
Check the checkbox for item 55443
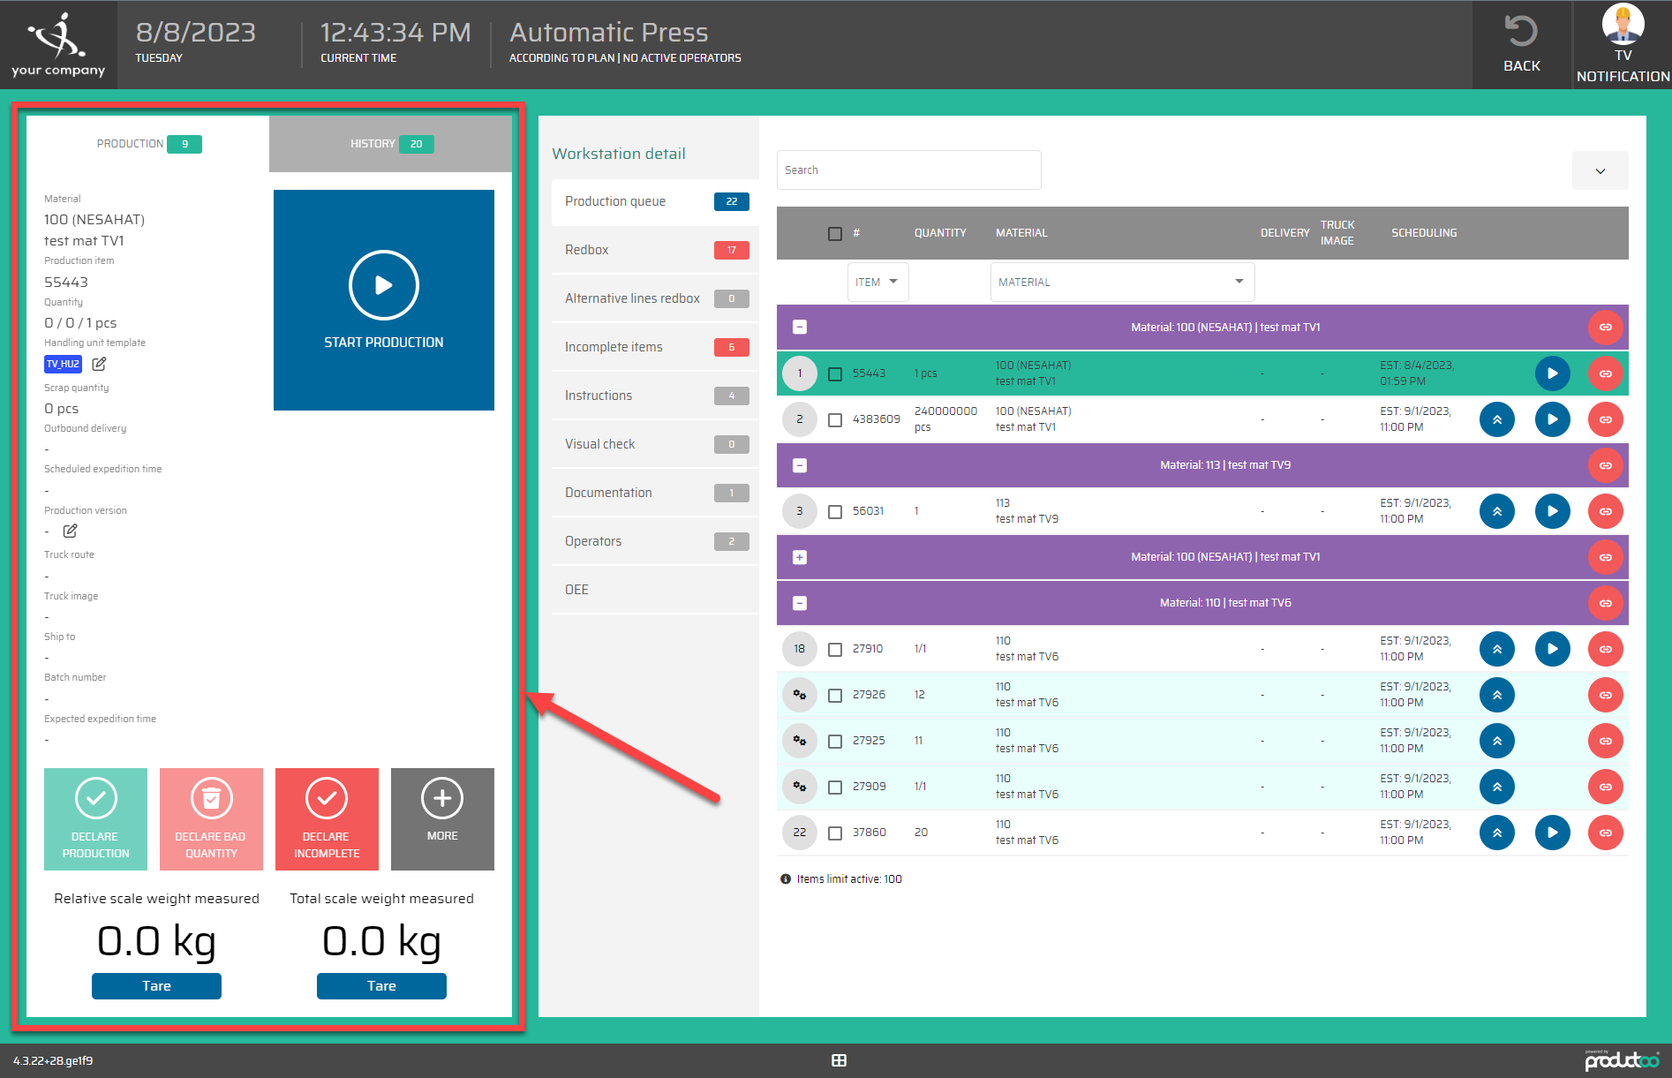(x=835, y=373)
